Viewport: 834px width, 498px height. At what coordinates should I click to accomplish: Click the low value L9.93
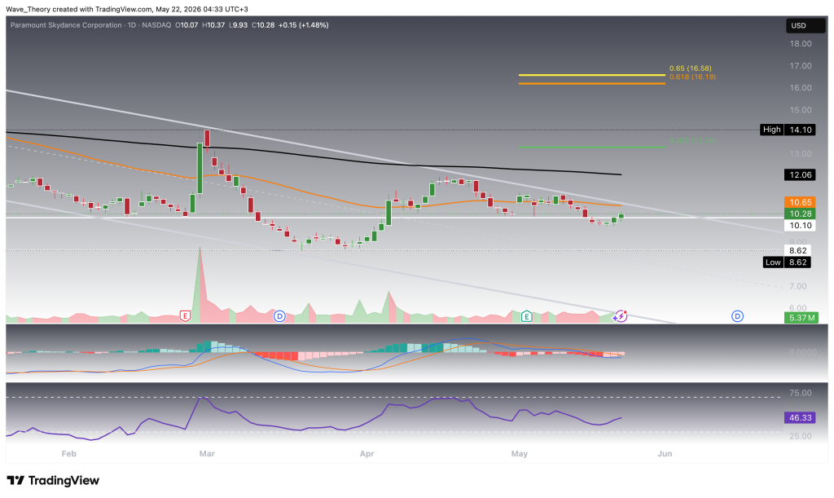pos(238,25)
